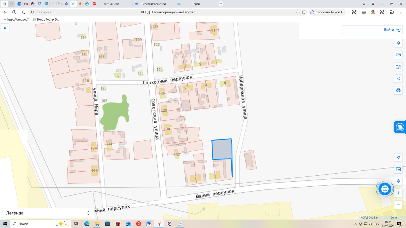Select the highlighted blue land parcel
This screenshot has width=406, height=228.
222,149
